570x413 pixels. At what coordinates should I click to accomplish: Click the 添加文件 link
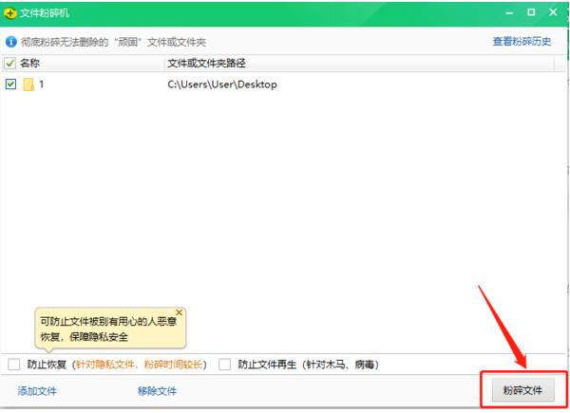pyautogui.click(x=38, y=391)
